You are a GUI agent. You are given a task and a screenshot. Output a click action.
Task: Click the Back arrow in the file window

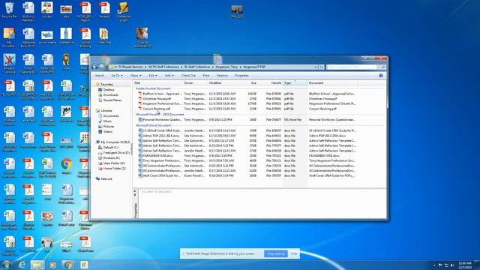click(94, 67)
